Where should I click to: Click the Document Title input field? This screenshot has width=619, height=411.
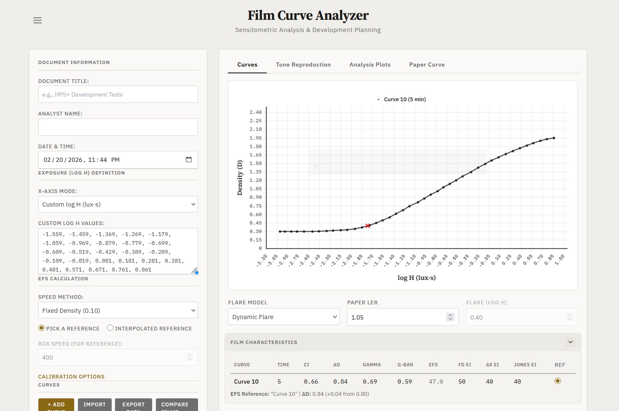[x=118, y=94]
